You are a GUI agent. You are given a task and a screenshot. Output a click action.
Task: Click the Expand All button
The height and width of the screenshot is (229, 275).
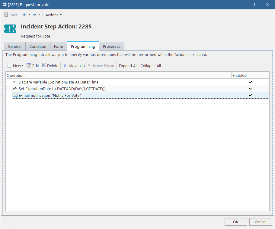tap(128, 65)
